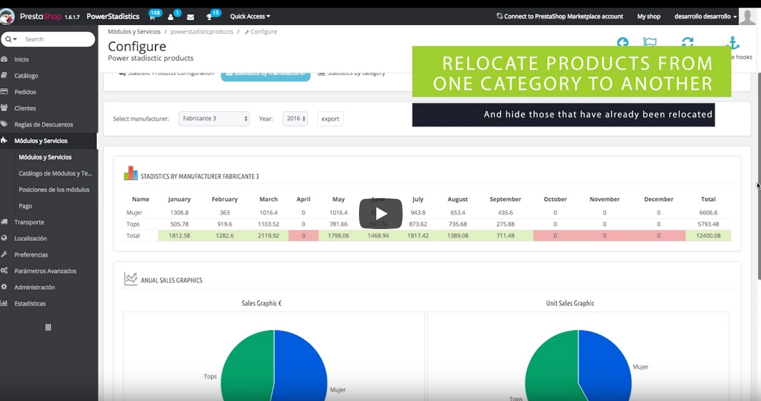Screen dimensions: 761x401
Task: Open the Pago submenu item
Action: click(x=25, y=206)
